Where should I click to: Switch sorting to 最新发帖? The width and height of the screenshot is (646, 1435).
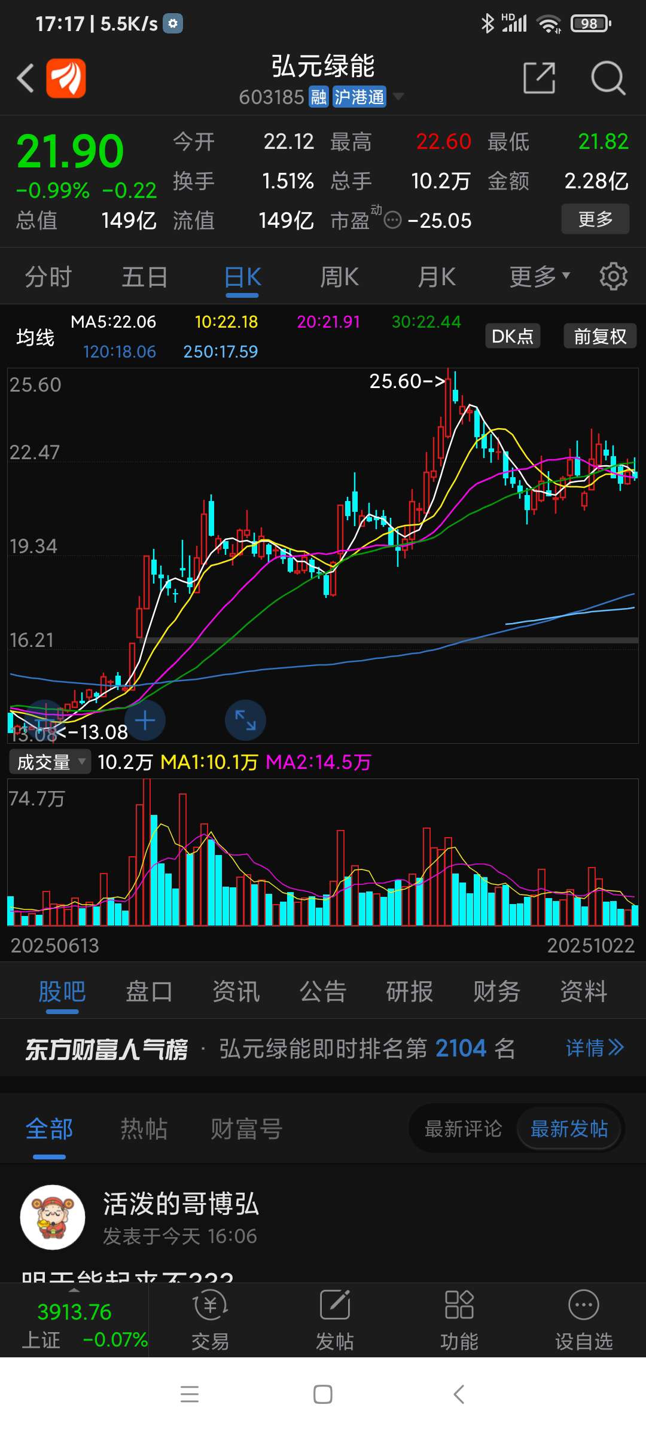(x=569, y=1129)
